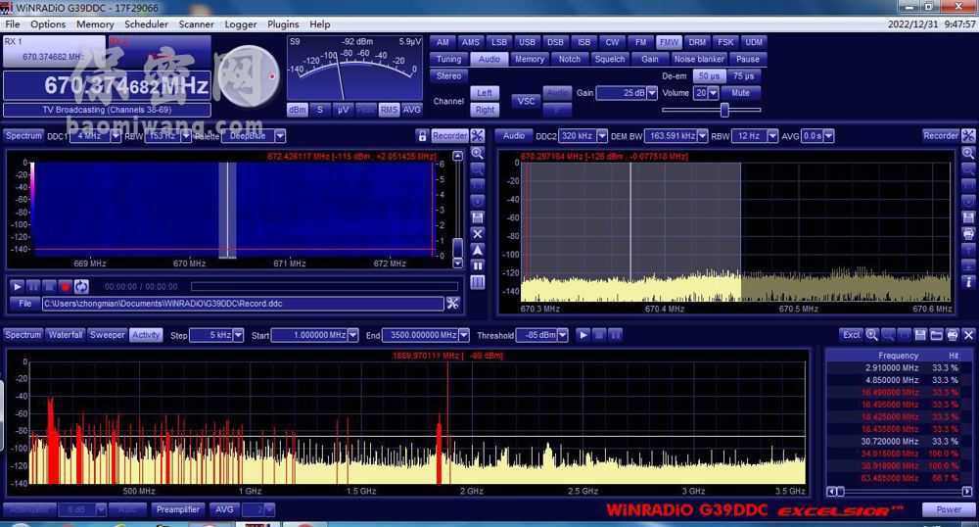Open the Scheduler menu
This screenshot has width=979, height=527.
click(x=146, y=24)
